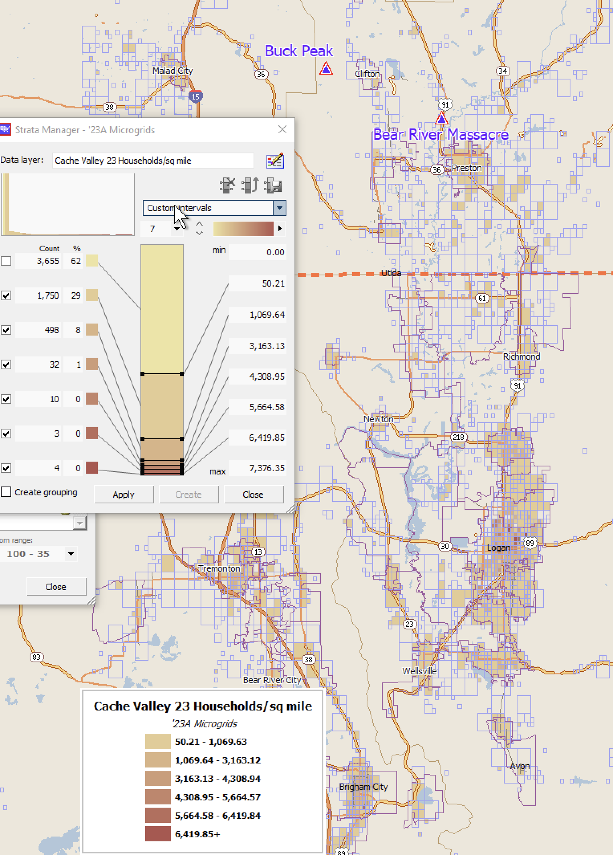Click the Apply button

(124, 495)
